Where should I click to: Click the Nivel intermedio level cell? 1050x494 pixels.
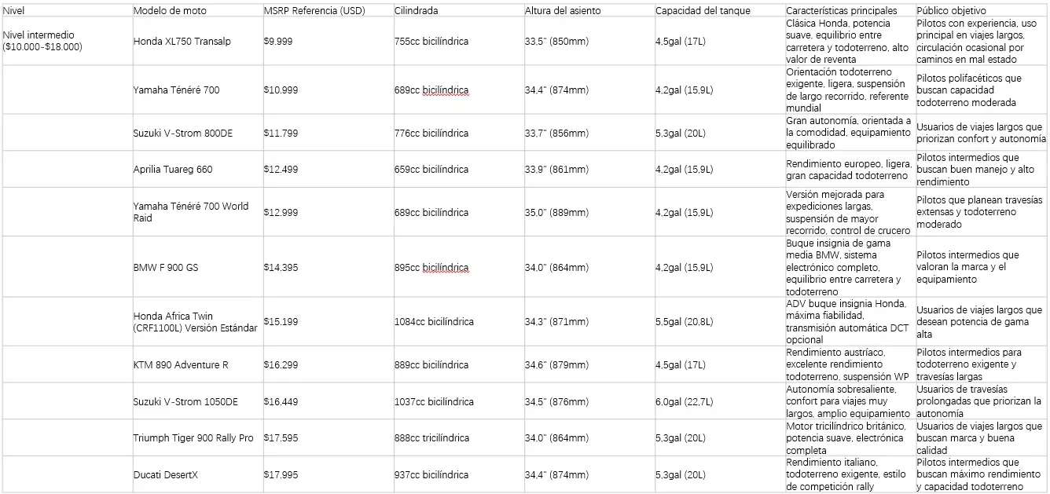click(66, 41)
